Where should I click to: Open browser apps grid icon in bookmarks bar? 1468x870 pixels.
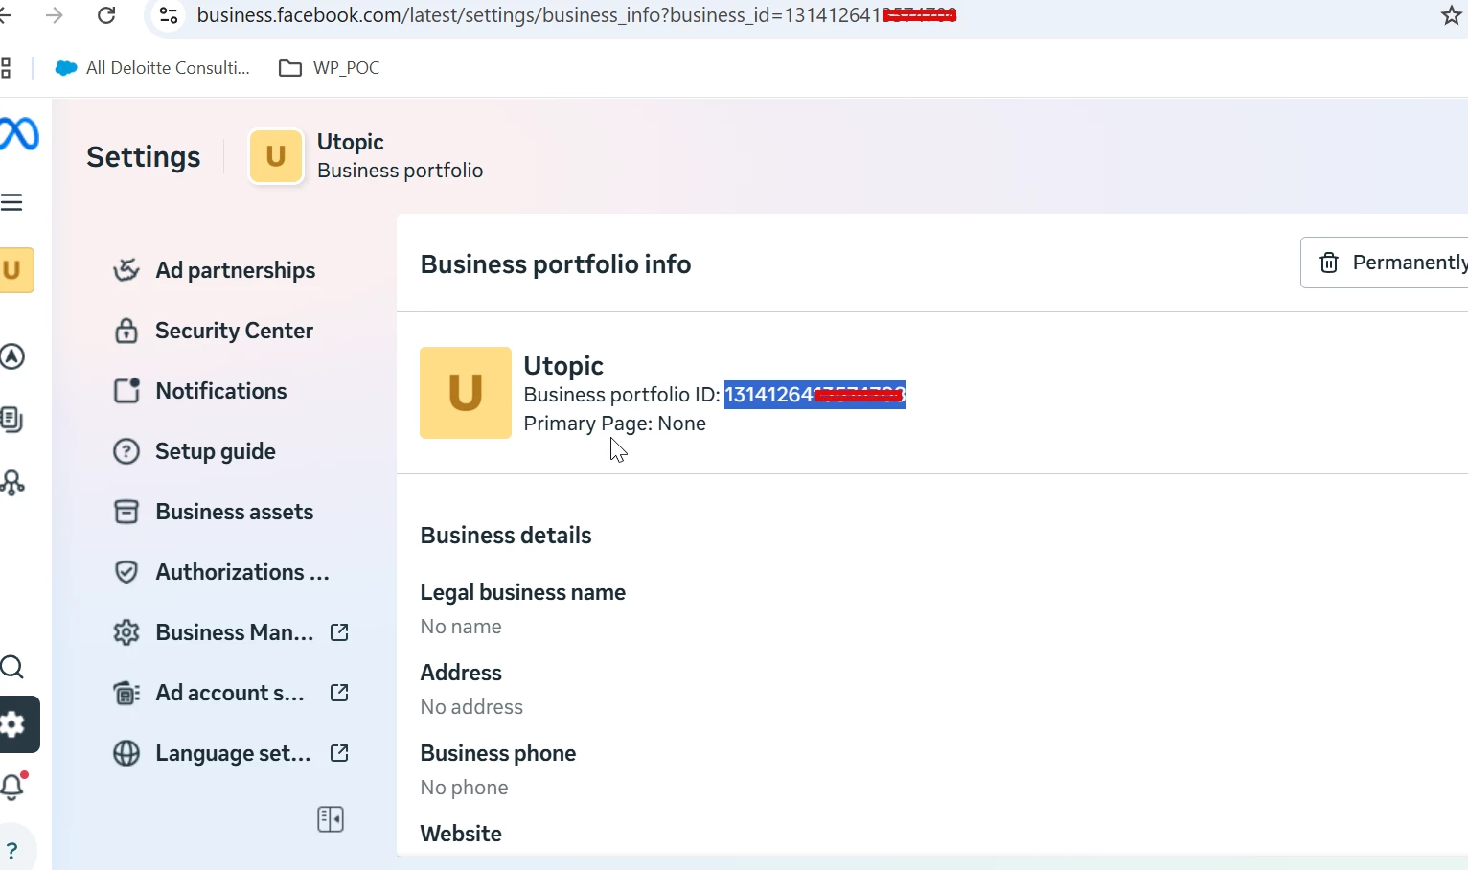pos(6,68)
